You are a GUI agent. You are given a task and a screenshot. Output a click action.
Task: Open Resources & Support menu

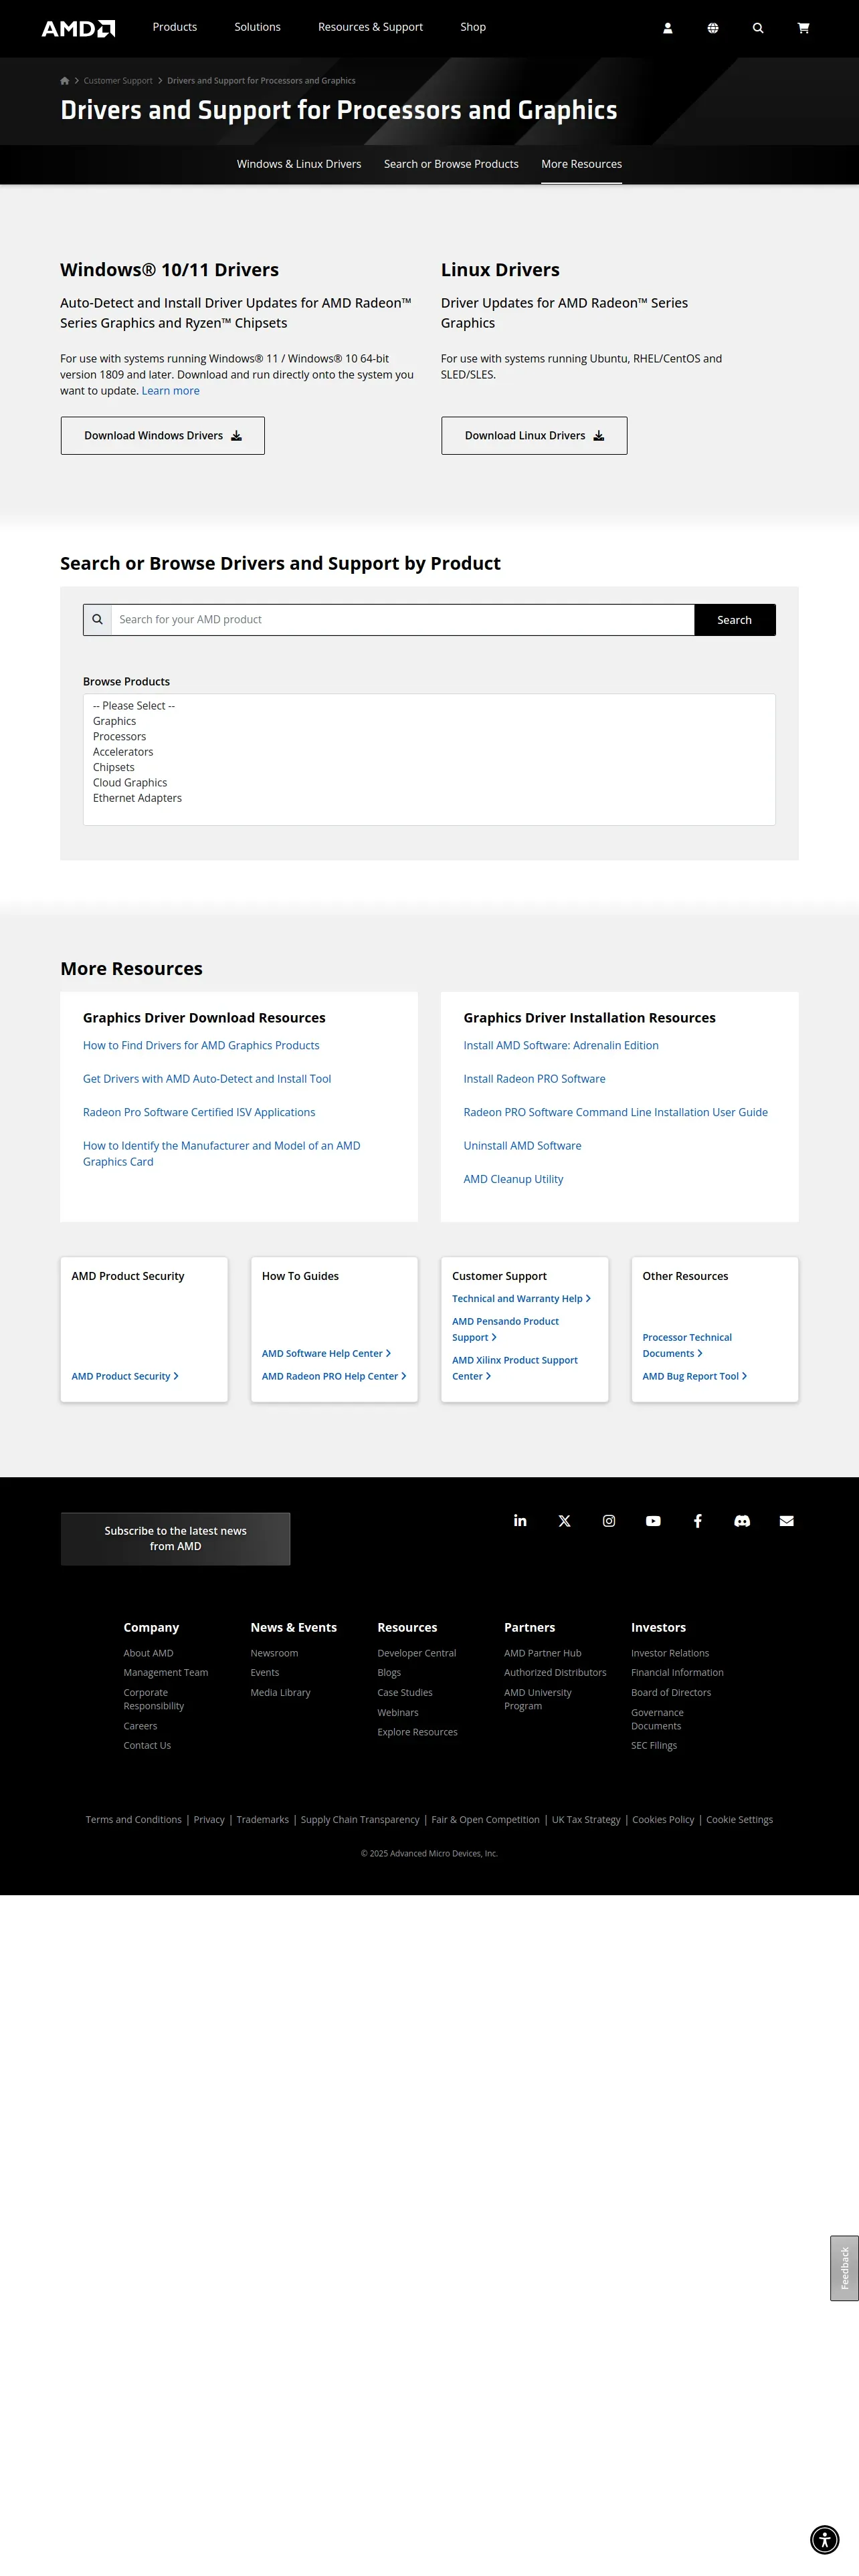(370, 27)
